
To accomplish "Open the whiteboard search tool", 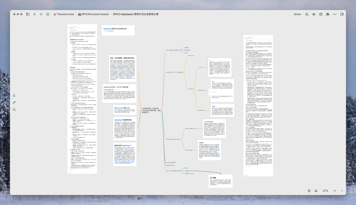I will click(x=14, y=110).
